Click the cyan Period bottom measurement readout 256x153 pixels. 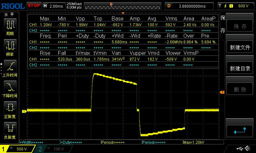pyautogui.click(x=163, y=142)
